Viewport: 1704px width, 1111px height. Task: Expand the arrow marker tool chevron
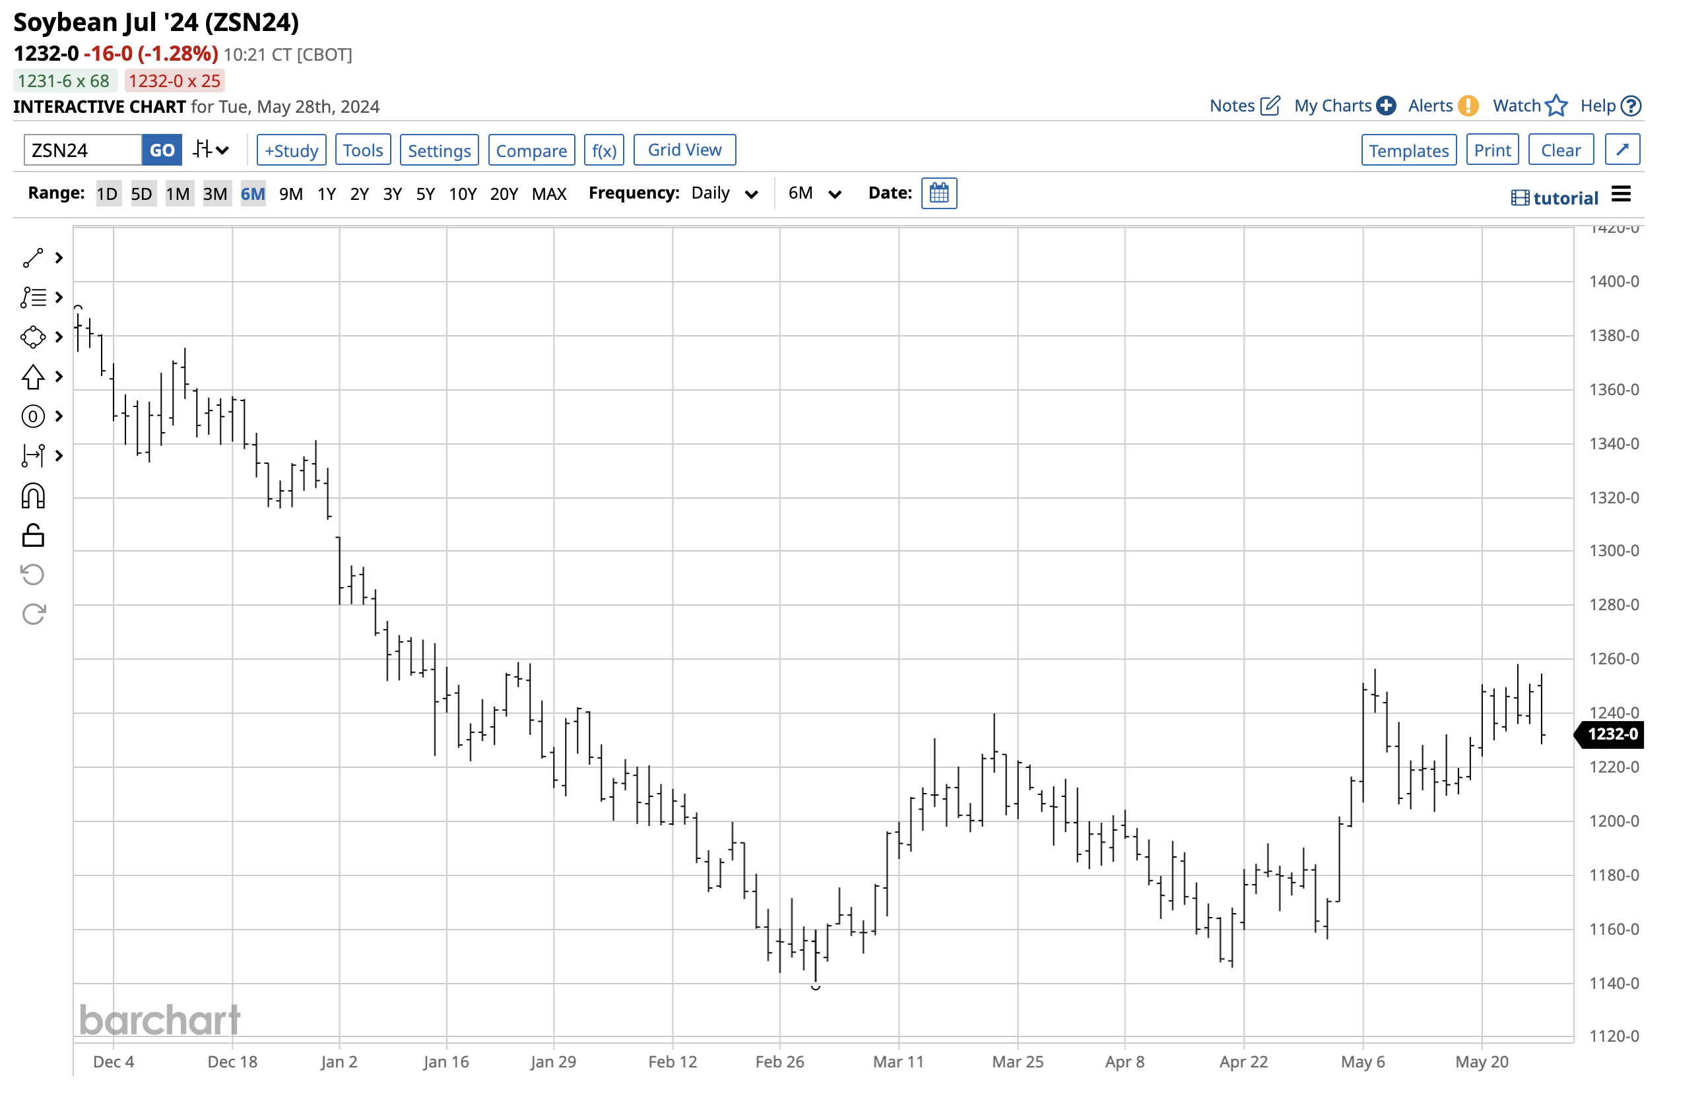tap(59, 377)
